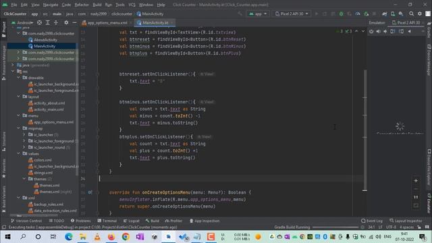Collapse the drawable folder

18,78
